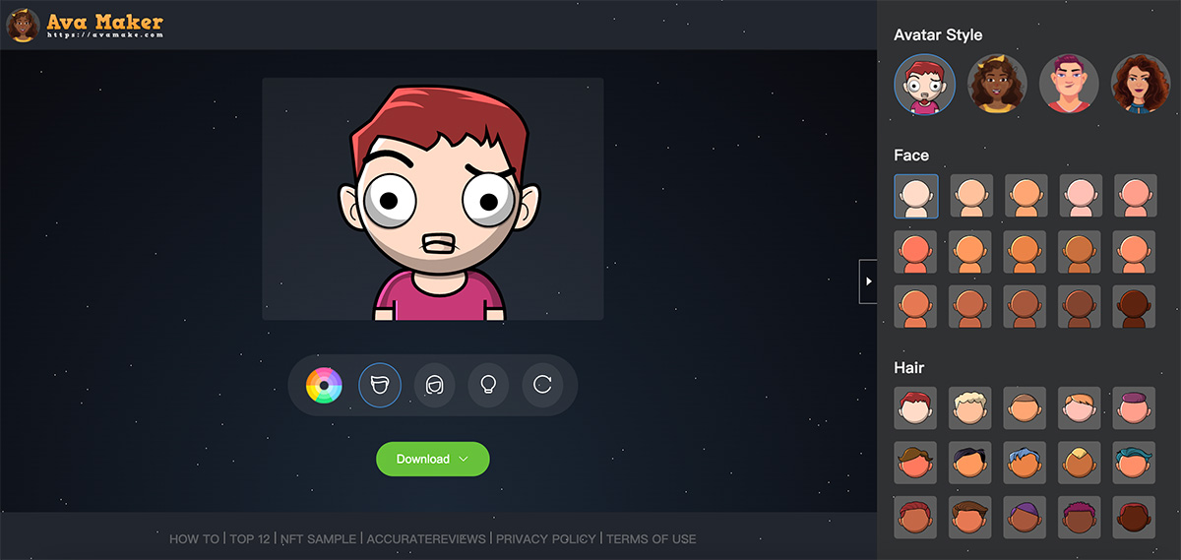The height and width of the screenshot is (560, 1181).
Task: Select the hair tool icon
Action: coord(434,385)
